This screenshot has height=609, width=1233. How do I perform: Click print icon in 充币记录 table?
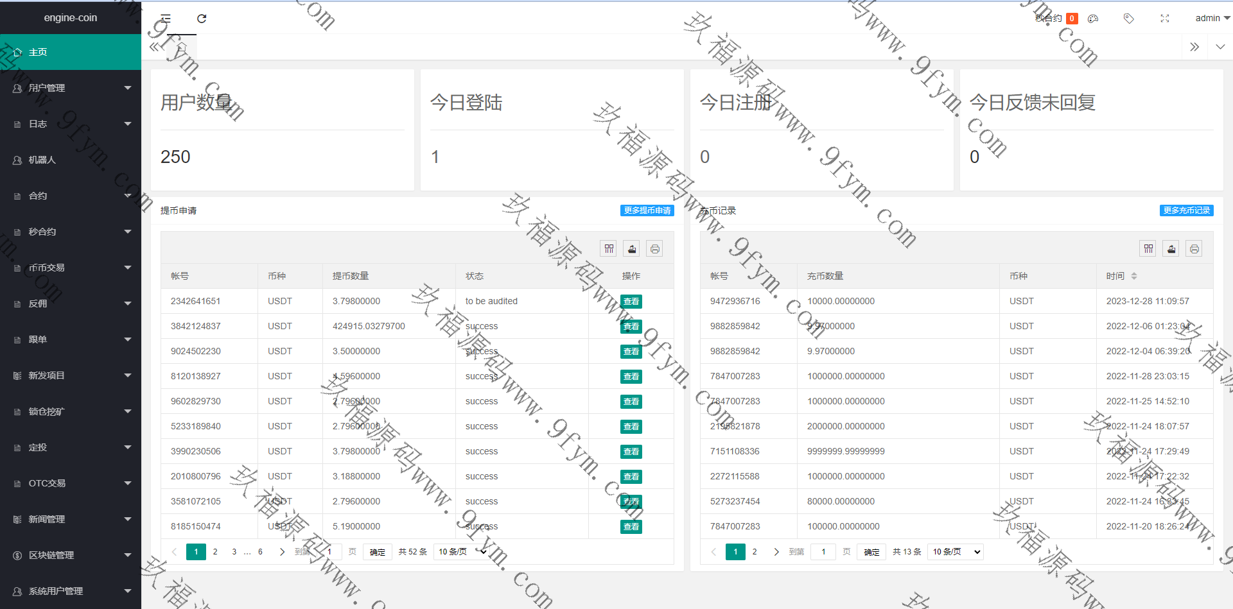[x=1194, y=249]
